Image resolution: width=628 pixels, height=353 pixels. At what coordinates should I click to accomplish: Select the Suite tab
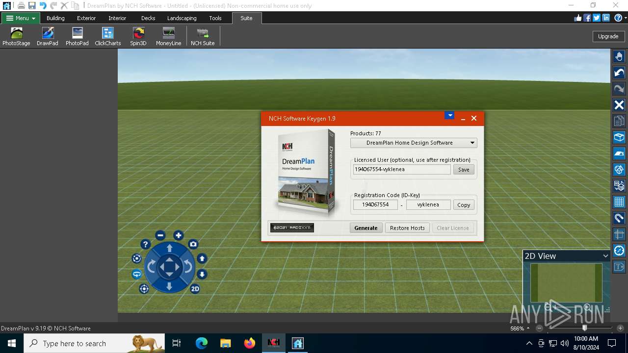[246, 18]
